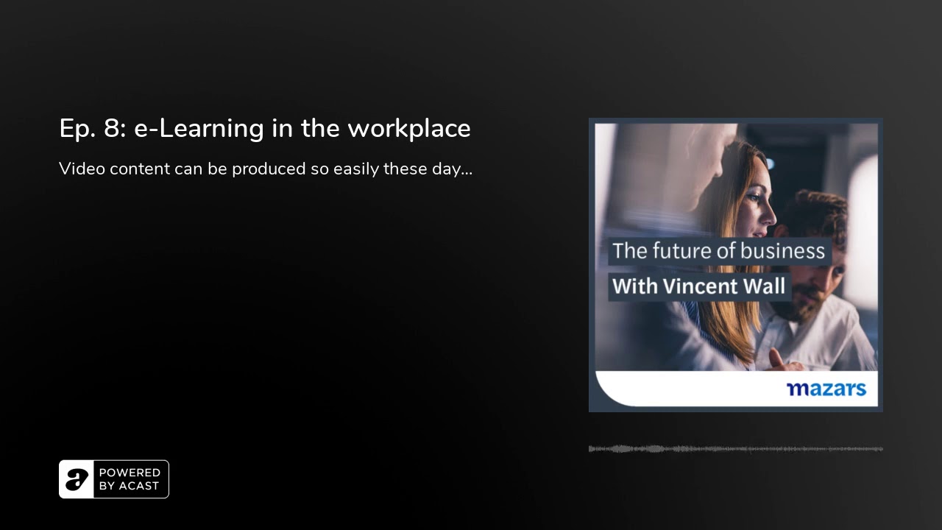Viewport: 942px width, 530px height.
Task: Click the mazars logo on the cover
Action: click(x=826, y=389)
